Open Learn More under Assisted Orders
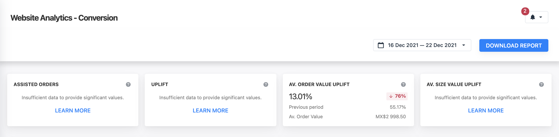This screenshot has height=137, width=559. [x=73, y=111]
